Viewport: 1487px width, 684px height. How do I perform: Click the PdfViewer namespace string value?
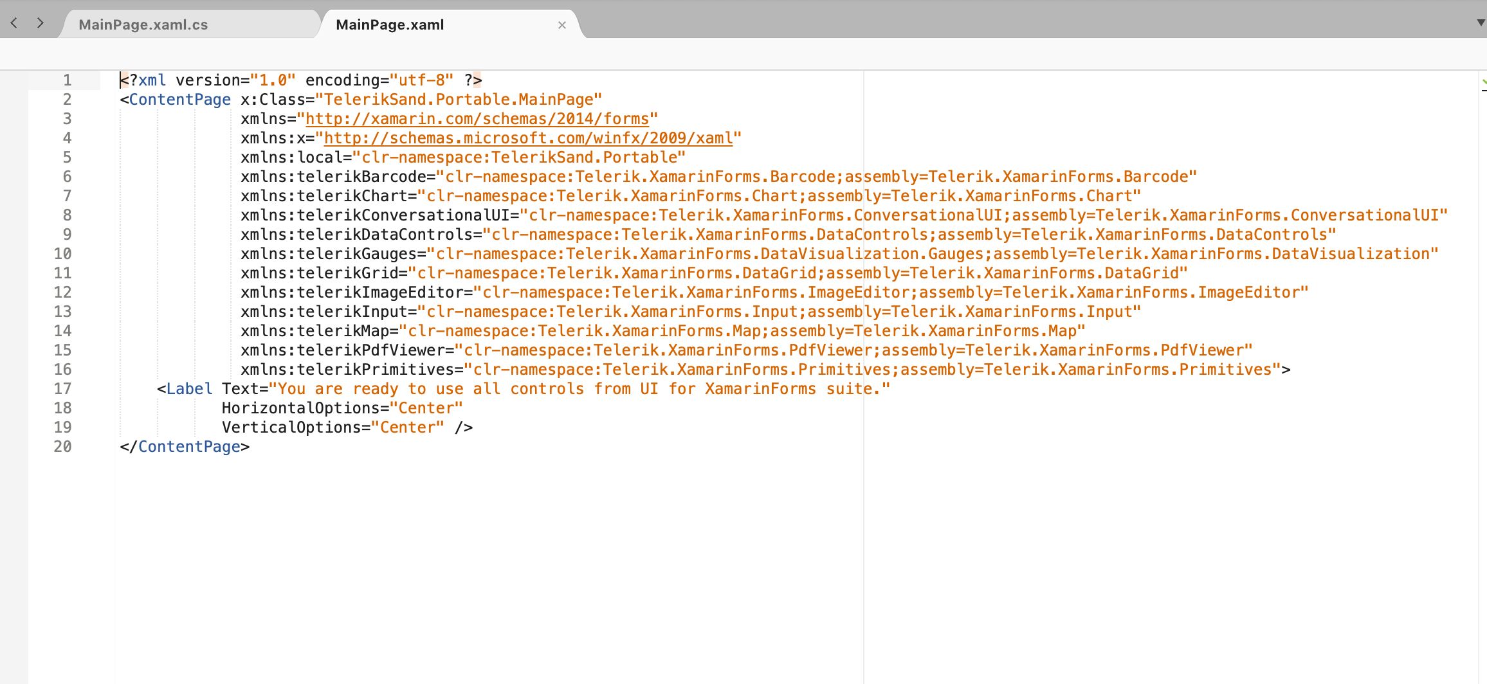[853, 350]
